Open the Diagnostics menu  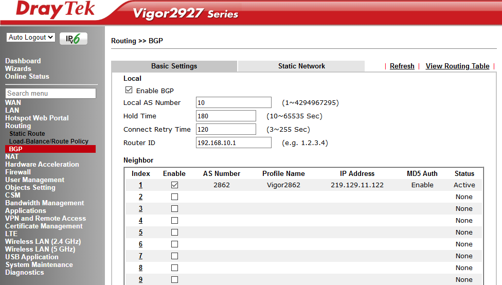click(25, 272)
